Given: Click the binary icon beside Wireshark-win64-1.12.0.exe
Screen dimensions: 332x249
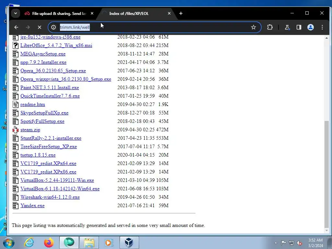Looking at the screenshot, I should (16, 197).
